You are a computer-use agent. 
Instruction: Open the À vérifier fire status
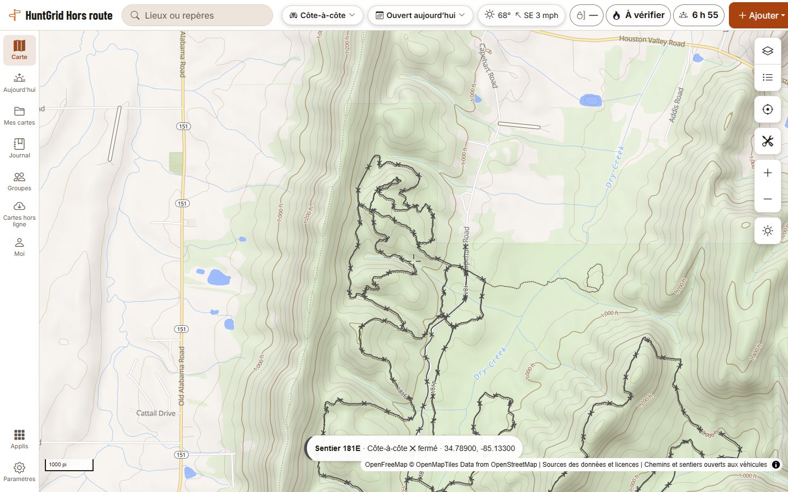[x=638, y=15]
